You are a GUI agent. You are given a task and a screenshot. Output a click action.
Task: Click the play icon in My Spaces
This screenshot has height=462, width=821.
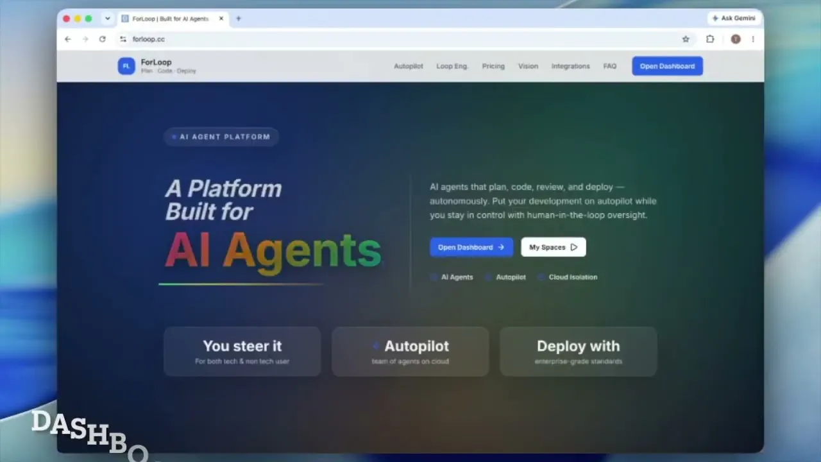(x=574, y=247)
